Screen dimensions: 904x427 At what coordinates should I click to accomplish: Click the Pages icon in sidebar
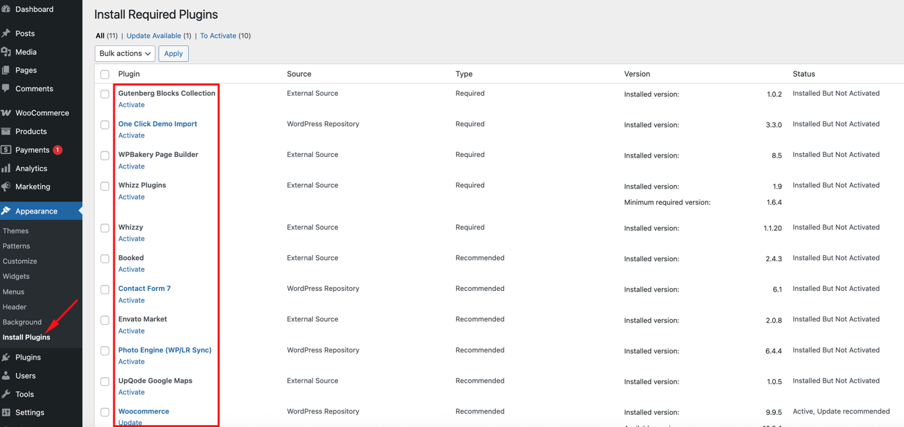[6, 70]
